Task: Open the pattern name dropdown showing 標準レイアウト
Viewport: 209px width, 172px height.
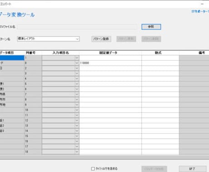Action: coord(48,39)
